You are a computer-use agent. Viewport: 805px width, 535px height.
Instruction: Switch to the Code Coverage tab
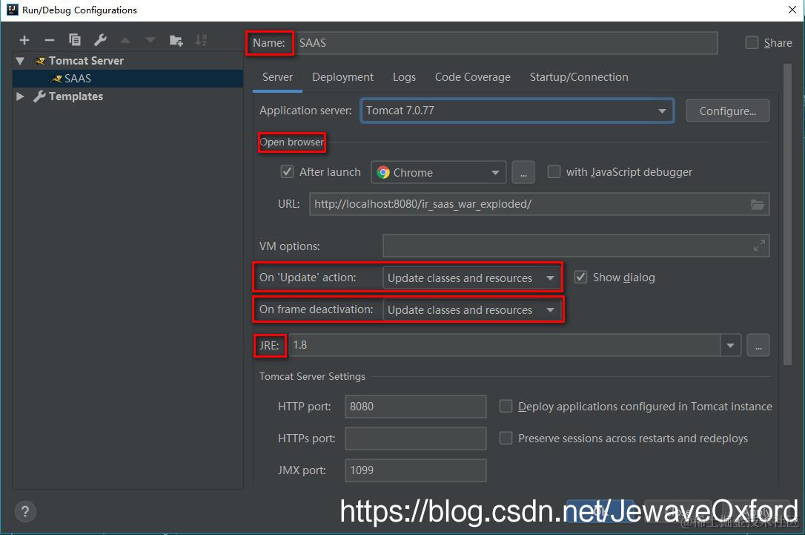click(x=472, y=77)
